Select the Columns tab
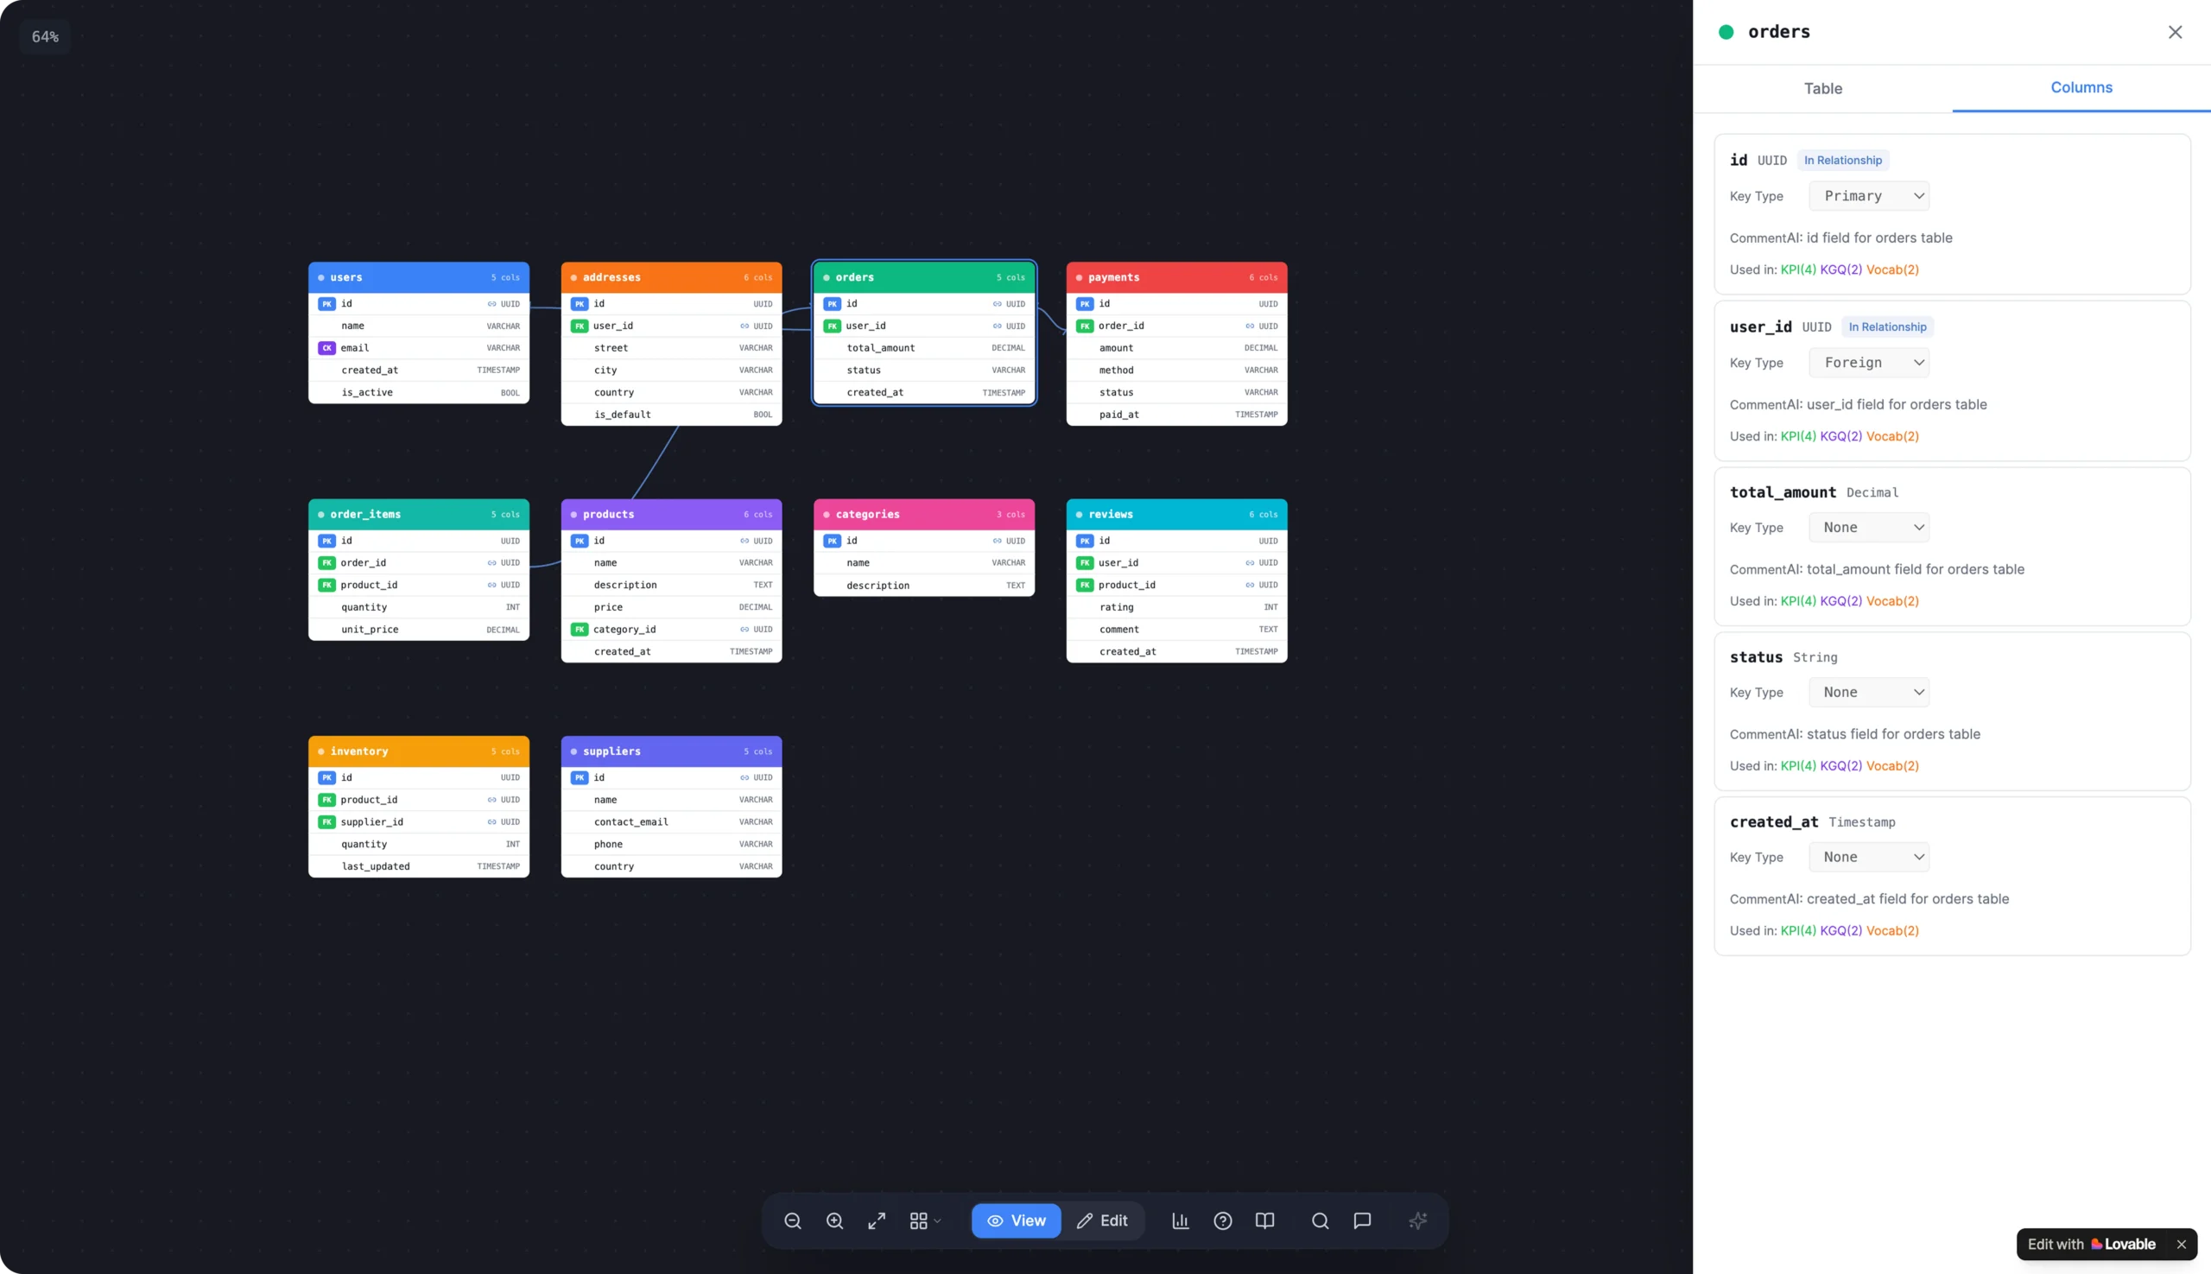This screenshot has height=1274, width=2211. pos(2081,87)
